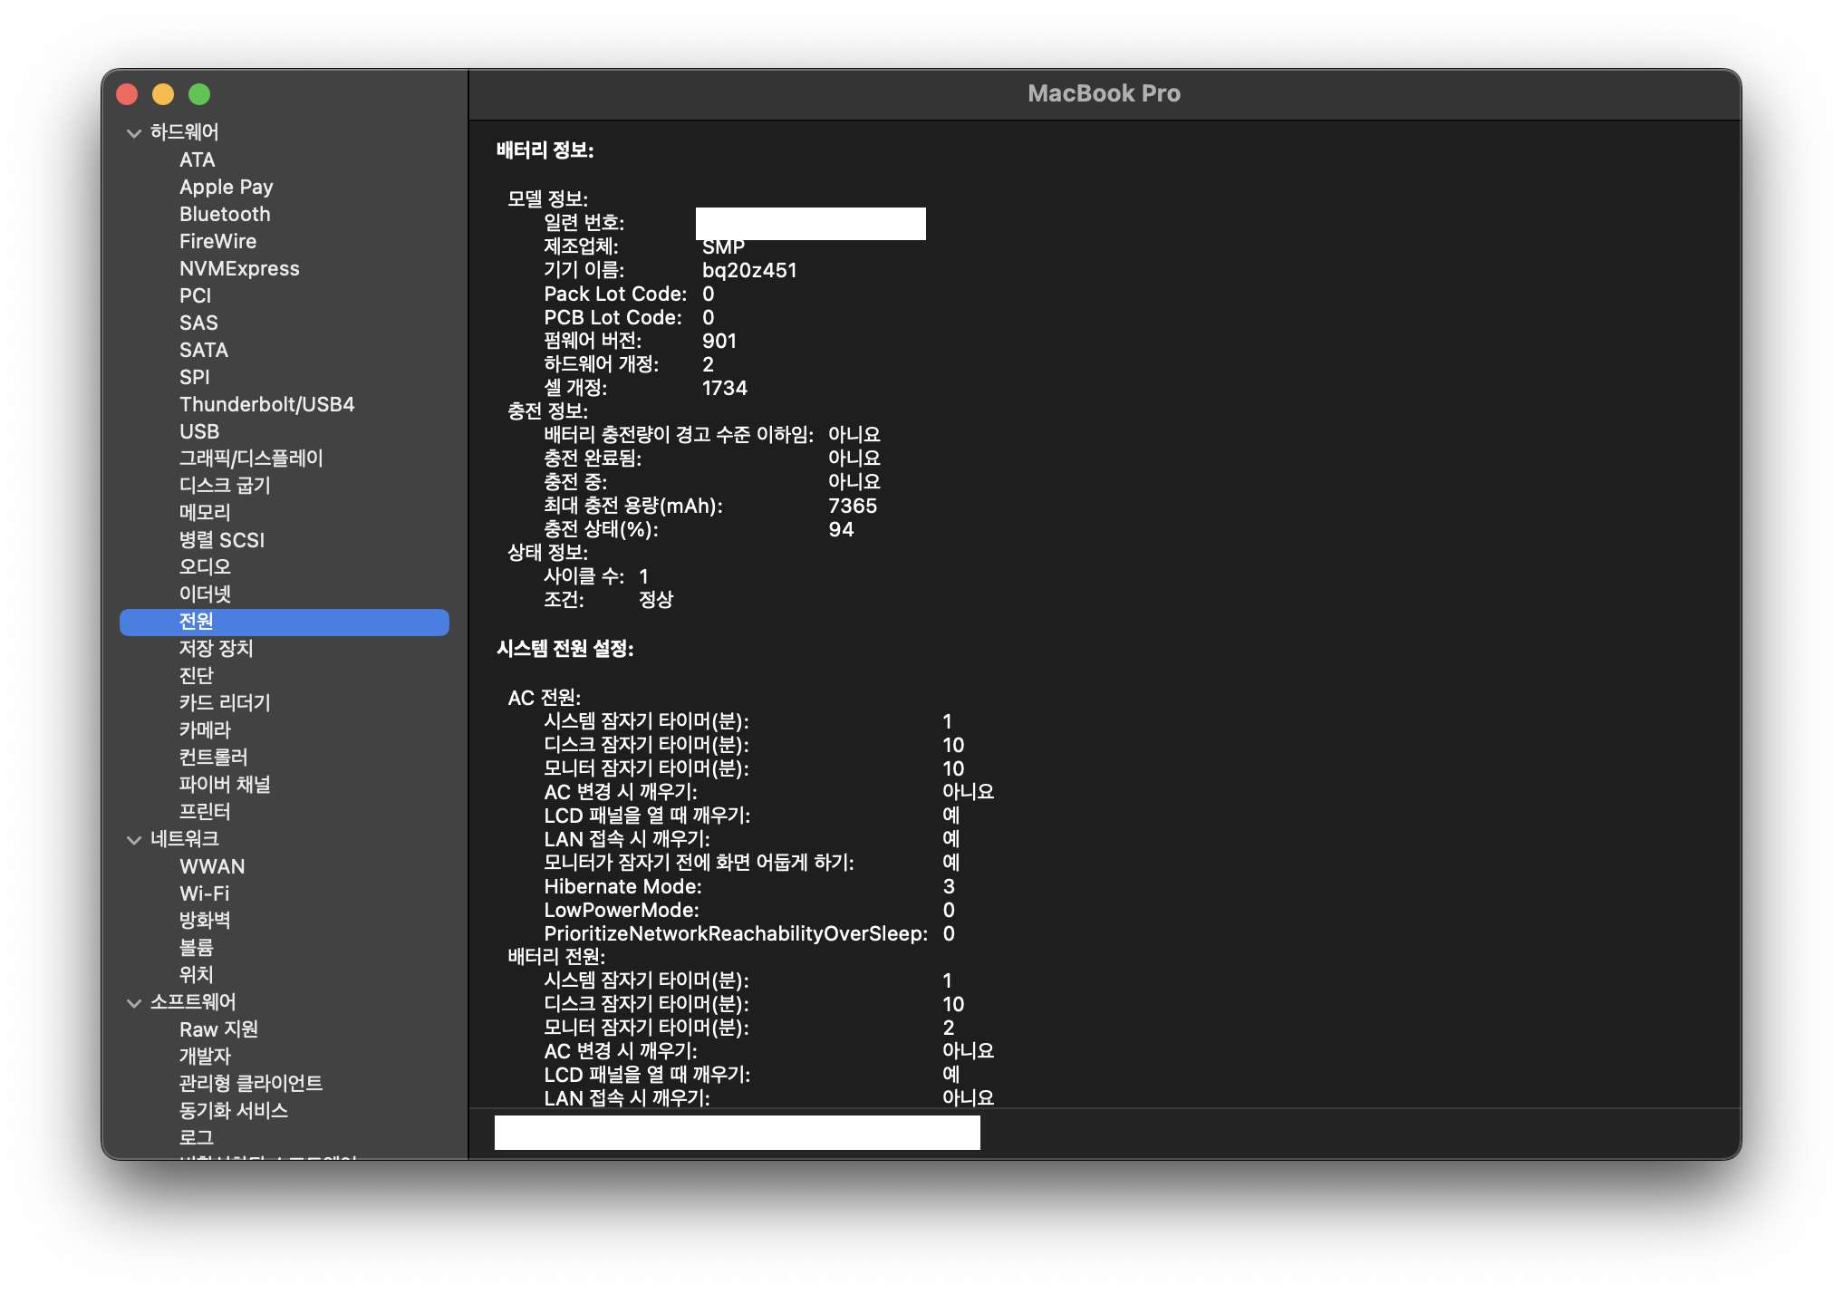Select 로그 under 소프트웨어
The image size is (1843, 1294).
(x=196, y=1138)
